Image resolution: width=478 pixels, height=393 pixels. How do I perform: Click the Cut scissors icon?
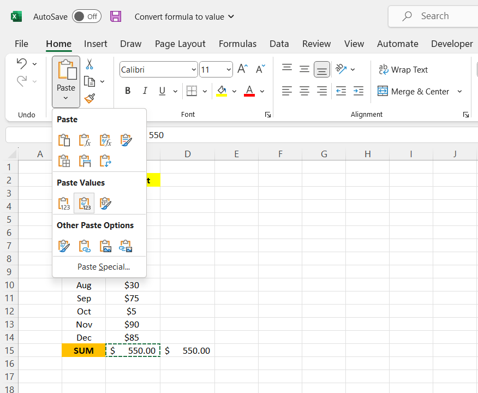pyautogui.click(x=89, y=64)
